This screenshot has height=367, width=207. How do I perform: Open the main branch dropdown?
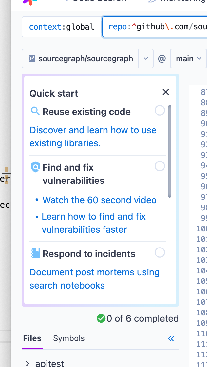click(x=189, y=58)
